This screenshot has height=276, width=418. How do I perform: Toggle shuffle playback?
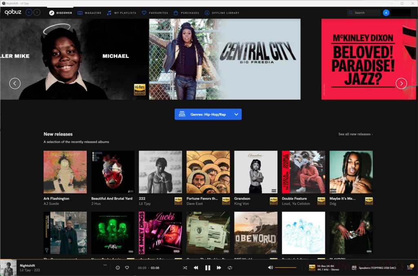point(185,268)
